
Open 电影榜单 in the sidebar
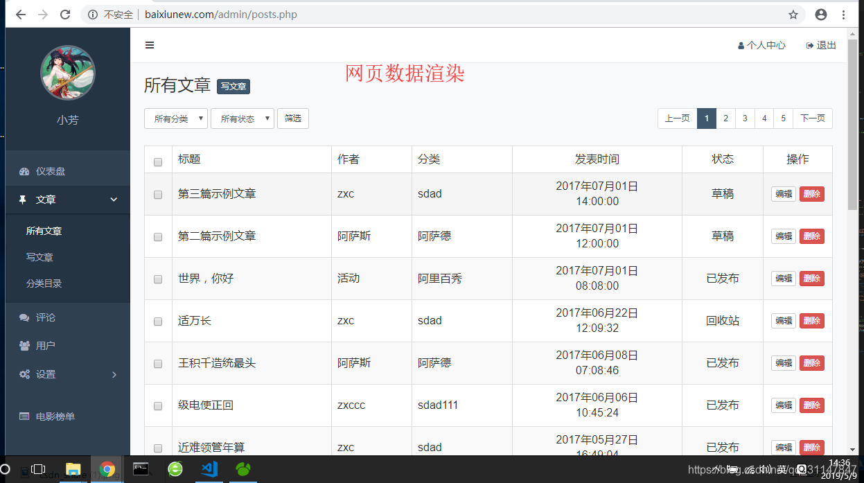(x=68, y=416)
